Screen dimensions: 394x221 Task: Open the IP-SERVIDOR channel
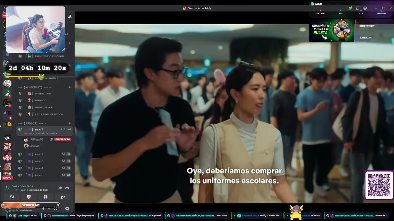coord(45,93)
